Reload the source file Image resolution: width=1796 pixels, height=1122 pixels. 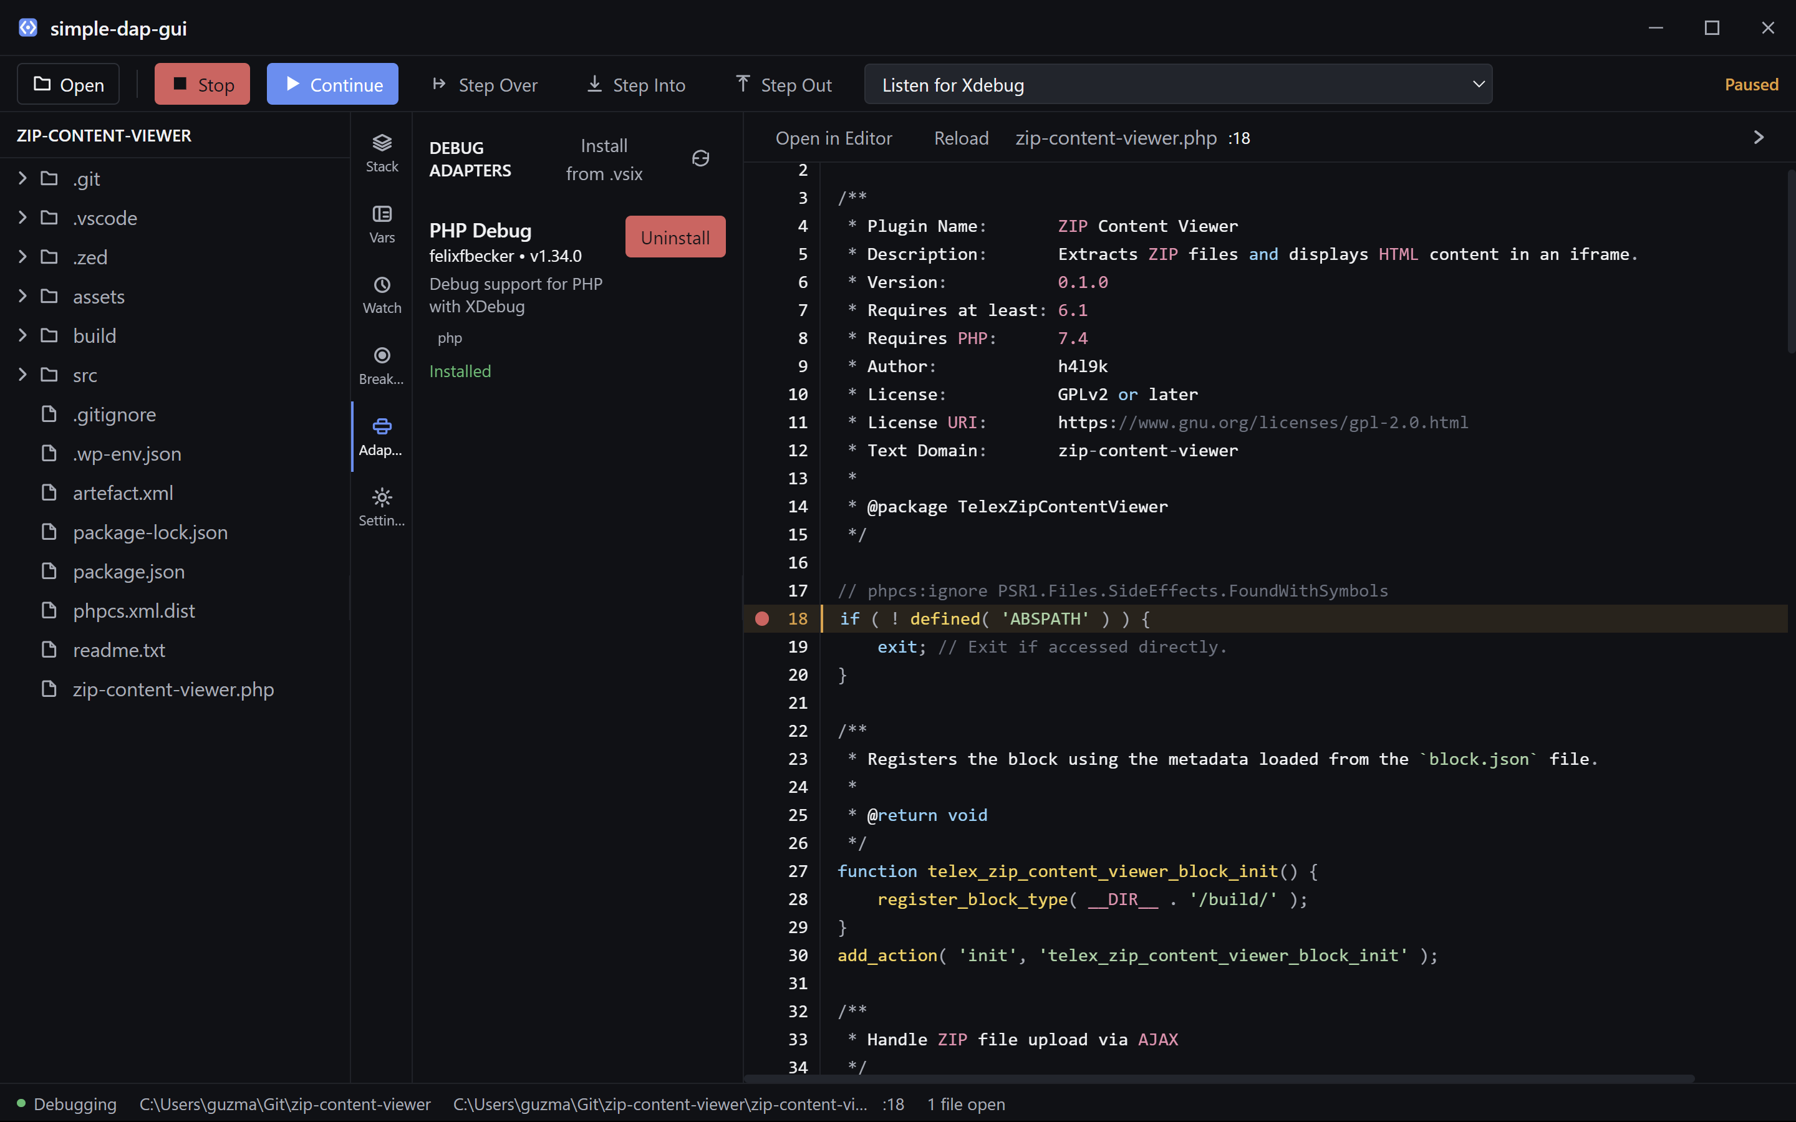coord(961,138)
